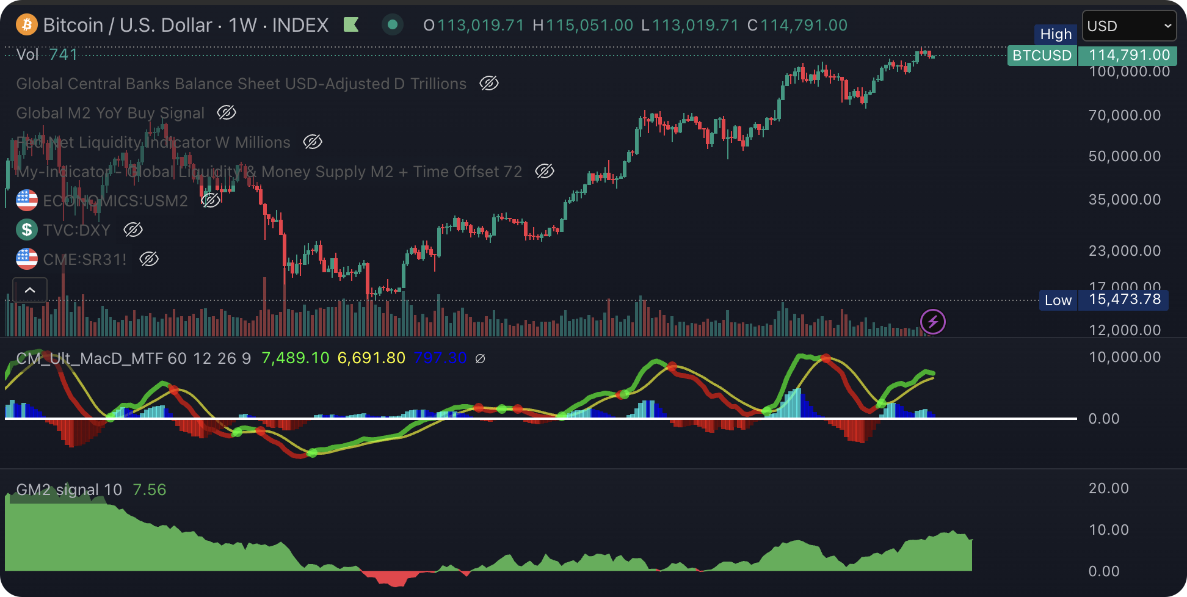Click the US flag icon for CME:SR31!
This screenshot has width=1187, height=597.
coord(27,259)
